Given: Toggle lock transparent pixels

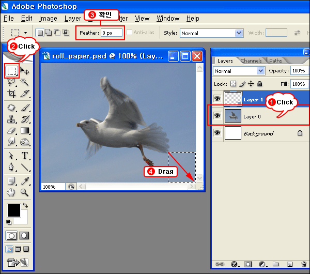Looking at the screenshot, I should tap(234, 84).
